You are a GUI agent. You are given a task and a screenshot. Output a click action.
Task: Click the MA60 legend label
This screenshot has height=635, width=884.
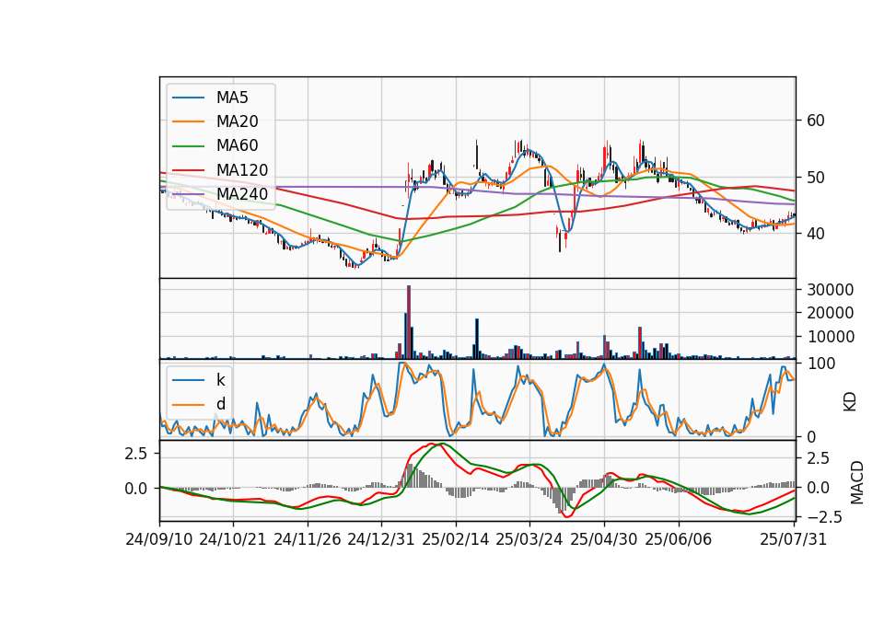[x=237, y=145]
